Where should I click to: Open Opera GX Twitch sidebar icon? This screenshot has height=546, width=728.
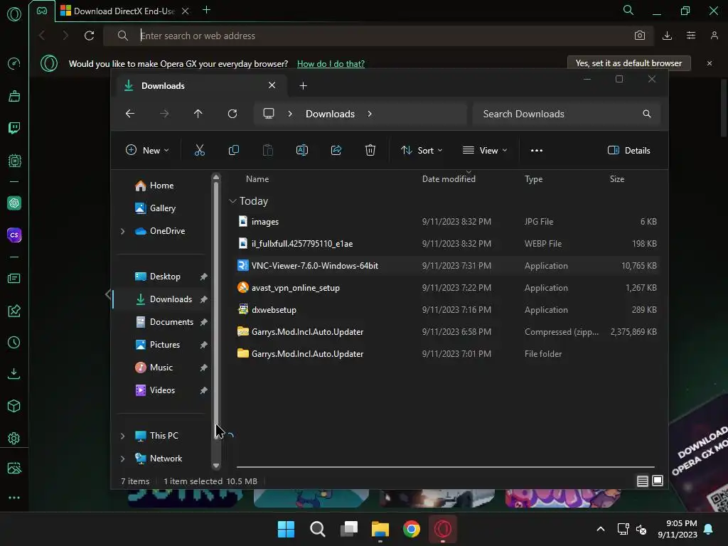click(14, 128)
